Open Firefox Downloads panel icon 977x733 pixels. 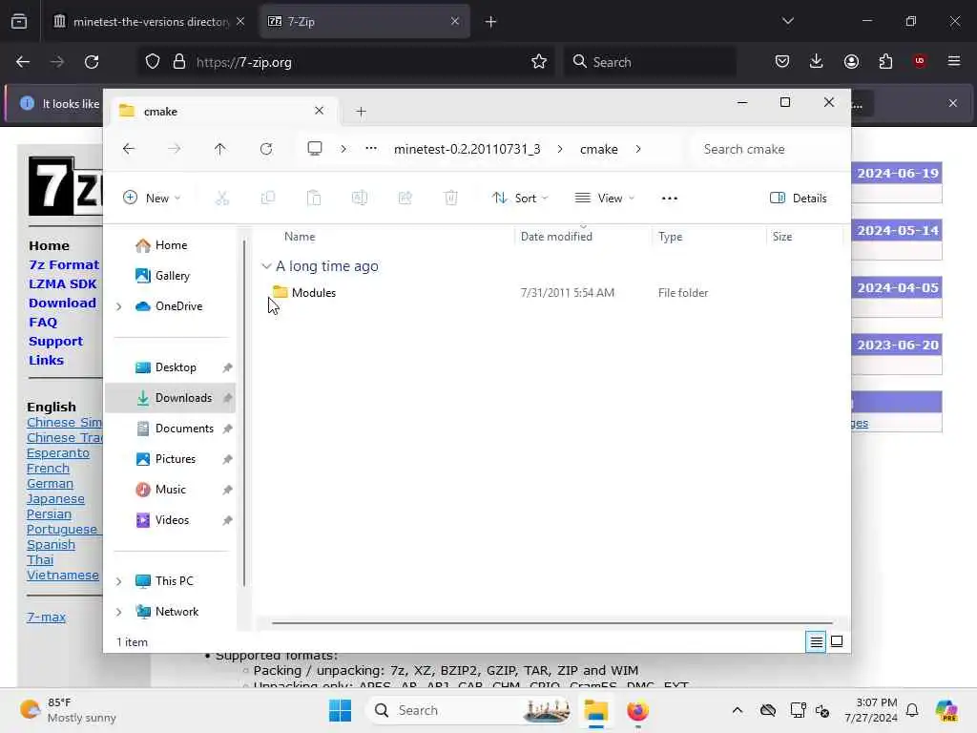[x=817, y=61]
